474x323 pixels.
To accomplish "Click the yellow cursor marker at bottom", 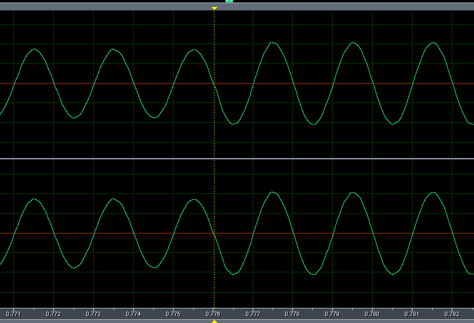I will point(214,321).
